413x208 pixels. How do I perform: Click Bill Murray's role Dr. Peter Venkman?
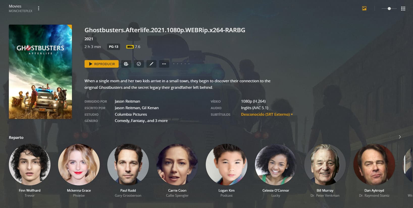325,195
